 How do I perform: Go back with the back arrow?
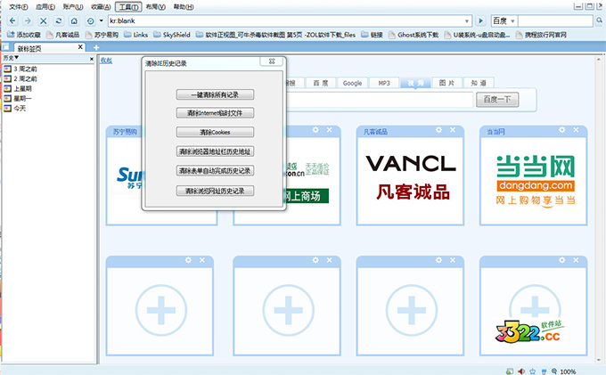(x=12, y=20)
